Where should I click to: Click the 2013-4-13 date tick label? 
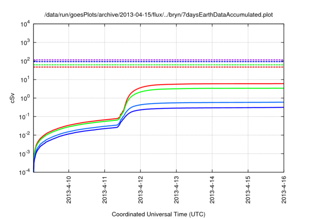[176, 190]
